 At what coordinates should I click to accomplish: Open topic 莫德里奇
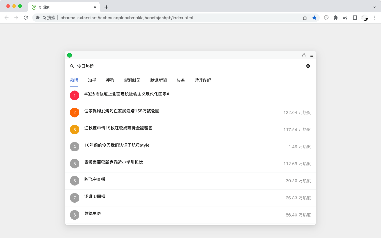[x=93, y=214]
